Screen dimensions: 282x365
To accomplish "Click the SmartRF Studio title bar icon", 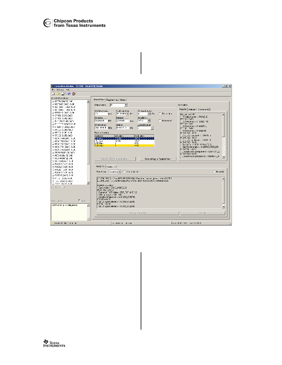I will (x=52, y=86).
